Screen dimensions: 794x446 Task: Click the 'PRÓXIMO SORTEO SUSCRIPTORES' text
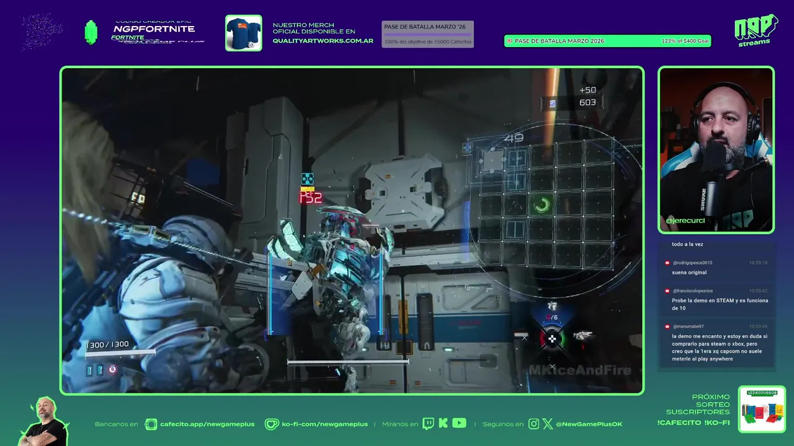coord(698,404)
